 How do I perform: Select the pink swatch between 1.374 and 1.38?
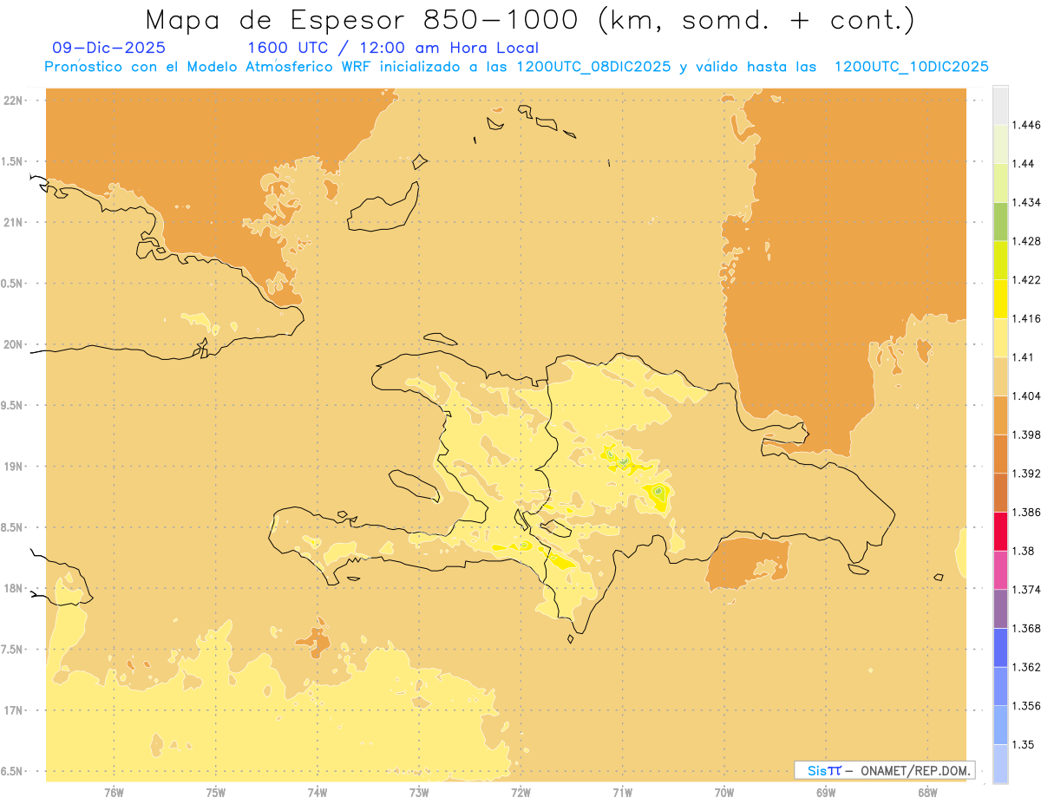(x=1000, y=570)
